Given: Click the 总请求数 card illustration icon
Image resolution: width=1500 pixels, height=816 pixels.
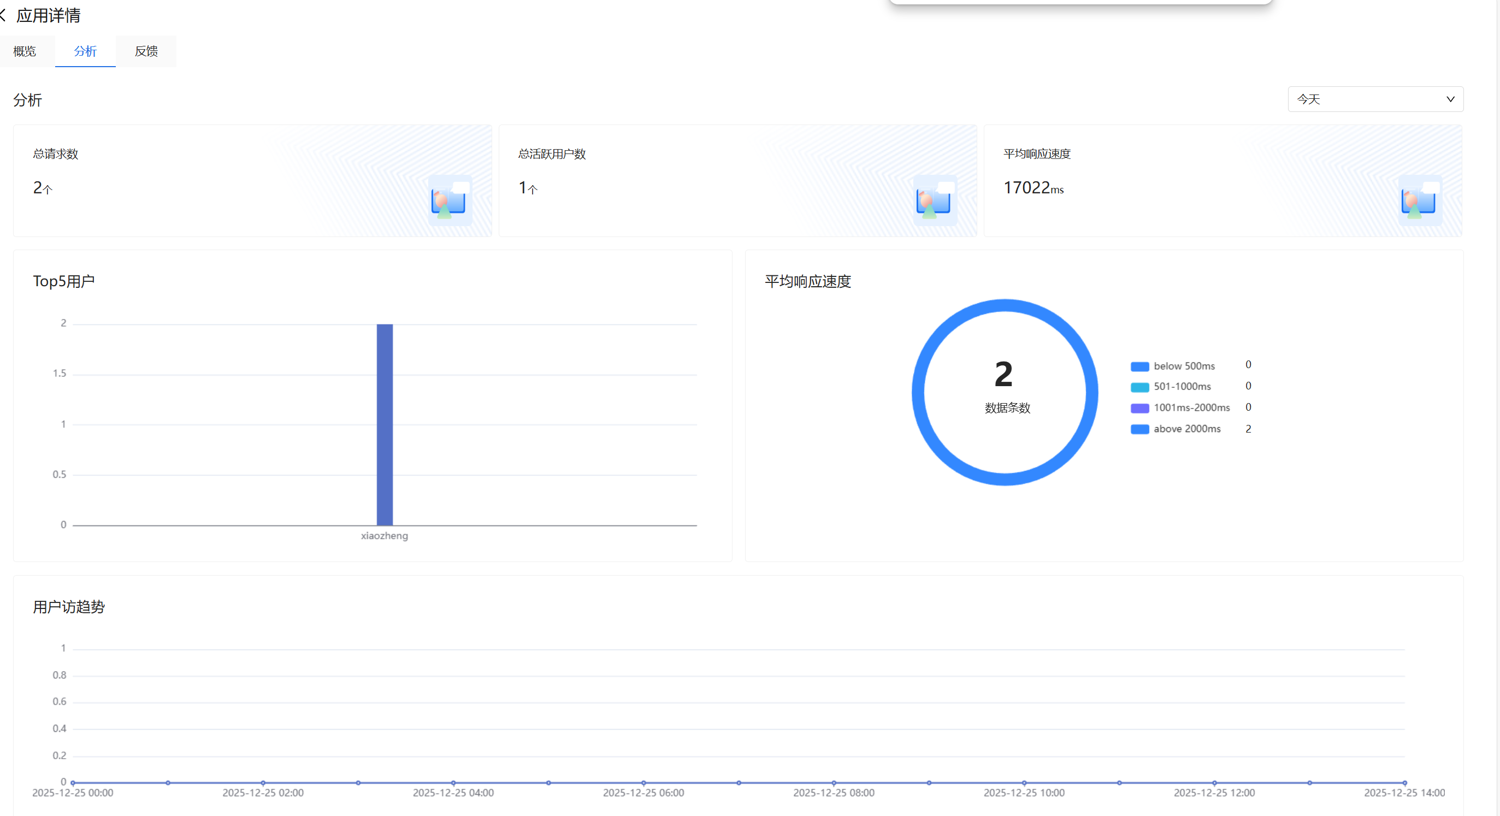Looking at the screenshot, I should tap(449, 201).
